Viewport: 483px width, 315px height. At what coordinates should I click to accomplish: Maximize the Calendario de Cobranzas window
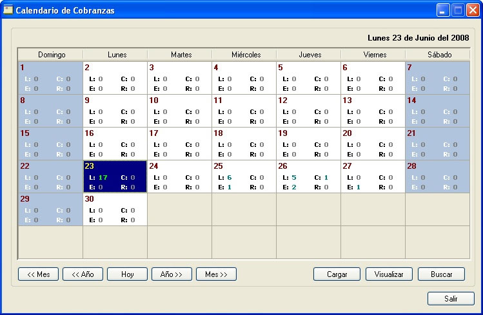pos(458,10)
